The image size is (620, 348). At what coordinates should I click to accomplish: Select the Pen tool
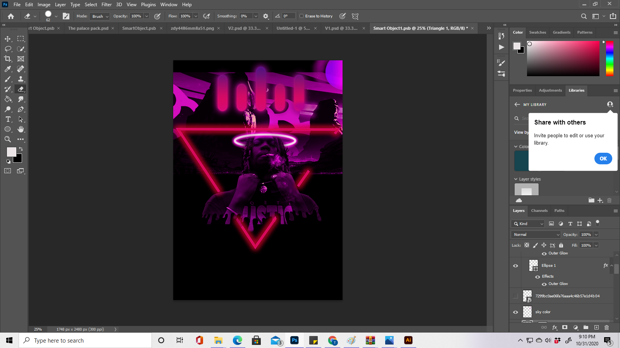click(21, 109)
